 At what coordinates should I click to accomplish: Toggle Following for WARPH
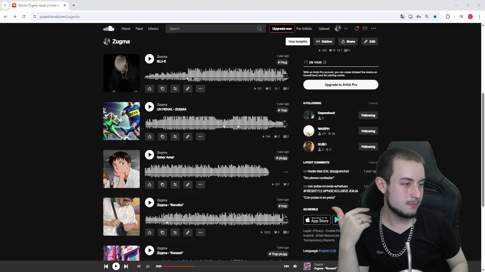point(368,131)
